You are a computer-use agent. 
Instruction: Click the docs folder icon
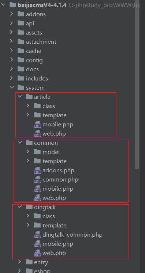point(21,69)
